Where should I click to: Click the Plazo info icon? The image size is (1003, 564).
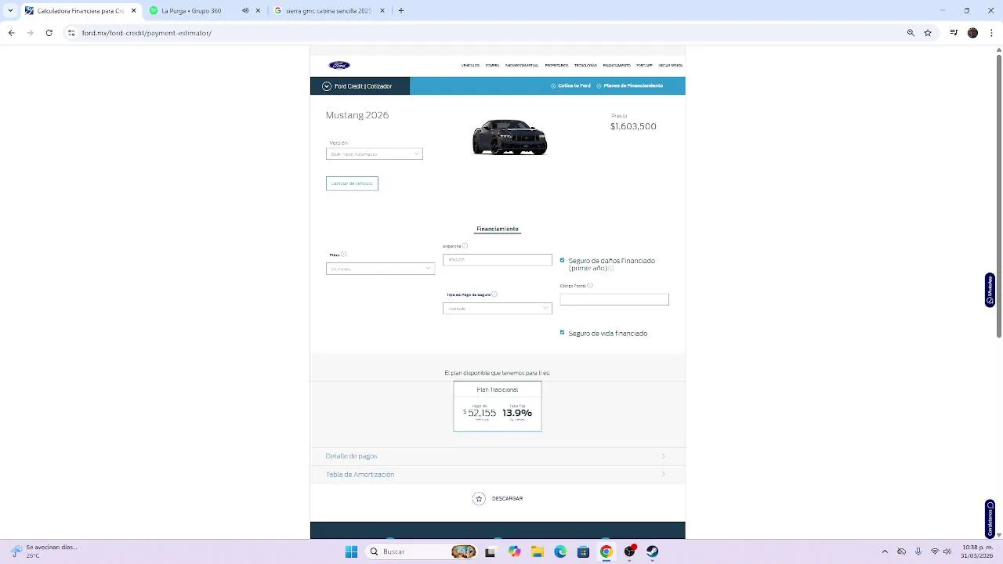point(343,254)
